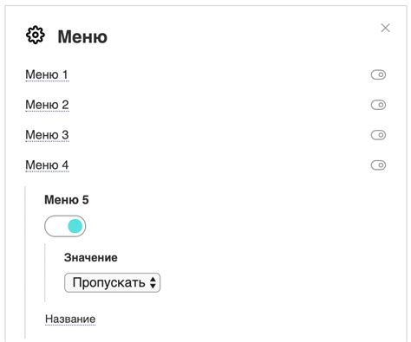Image resolution: width=411 pixels, height=342 pixels.
Task: Open the Меню 4 link
Action: [x=47, y=165]
